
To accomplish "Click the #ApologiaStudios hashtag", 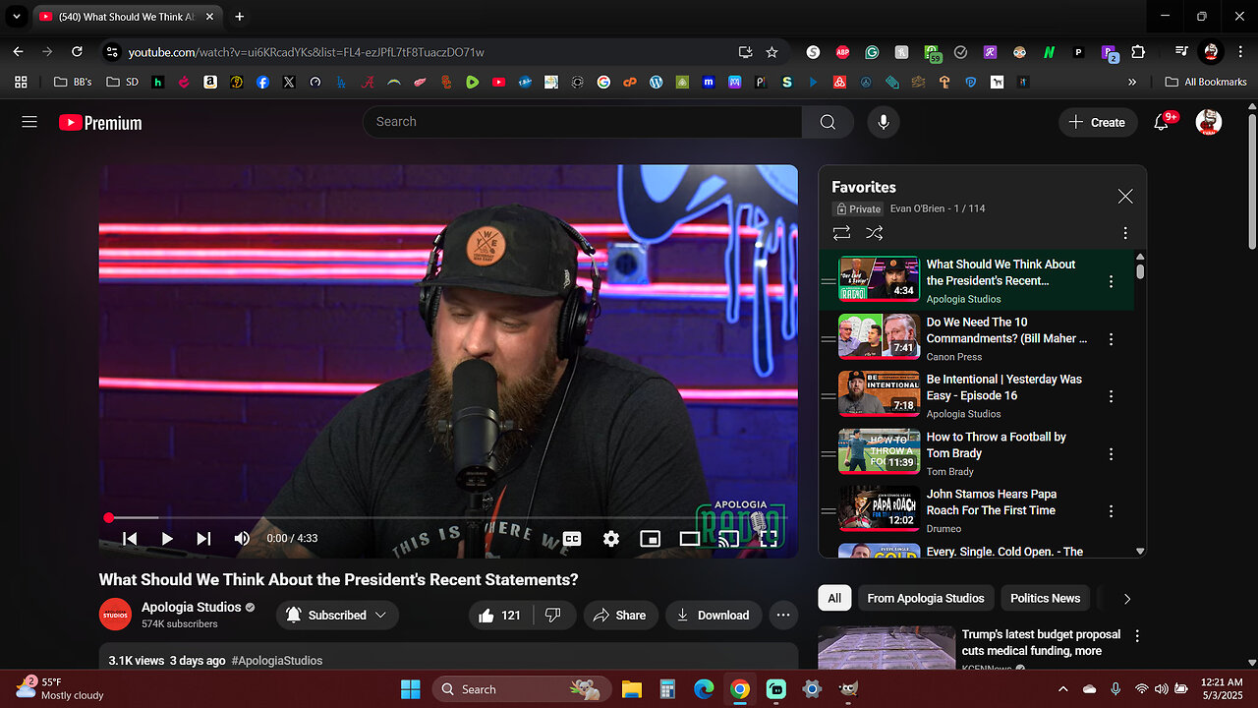I will 277,661.
